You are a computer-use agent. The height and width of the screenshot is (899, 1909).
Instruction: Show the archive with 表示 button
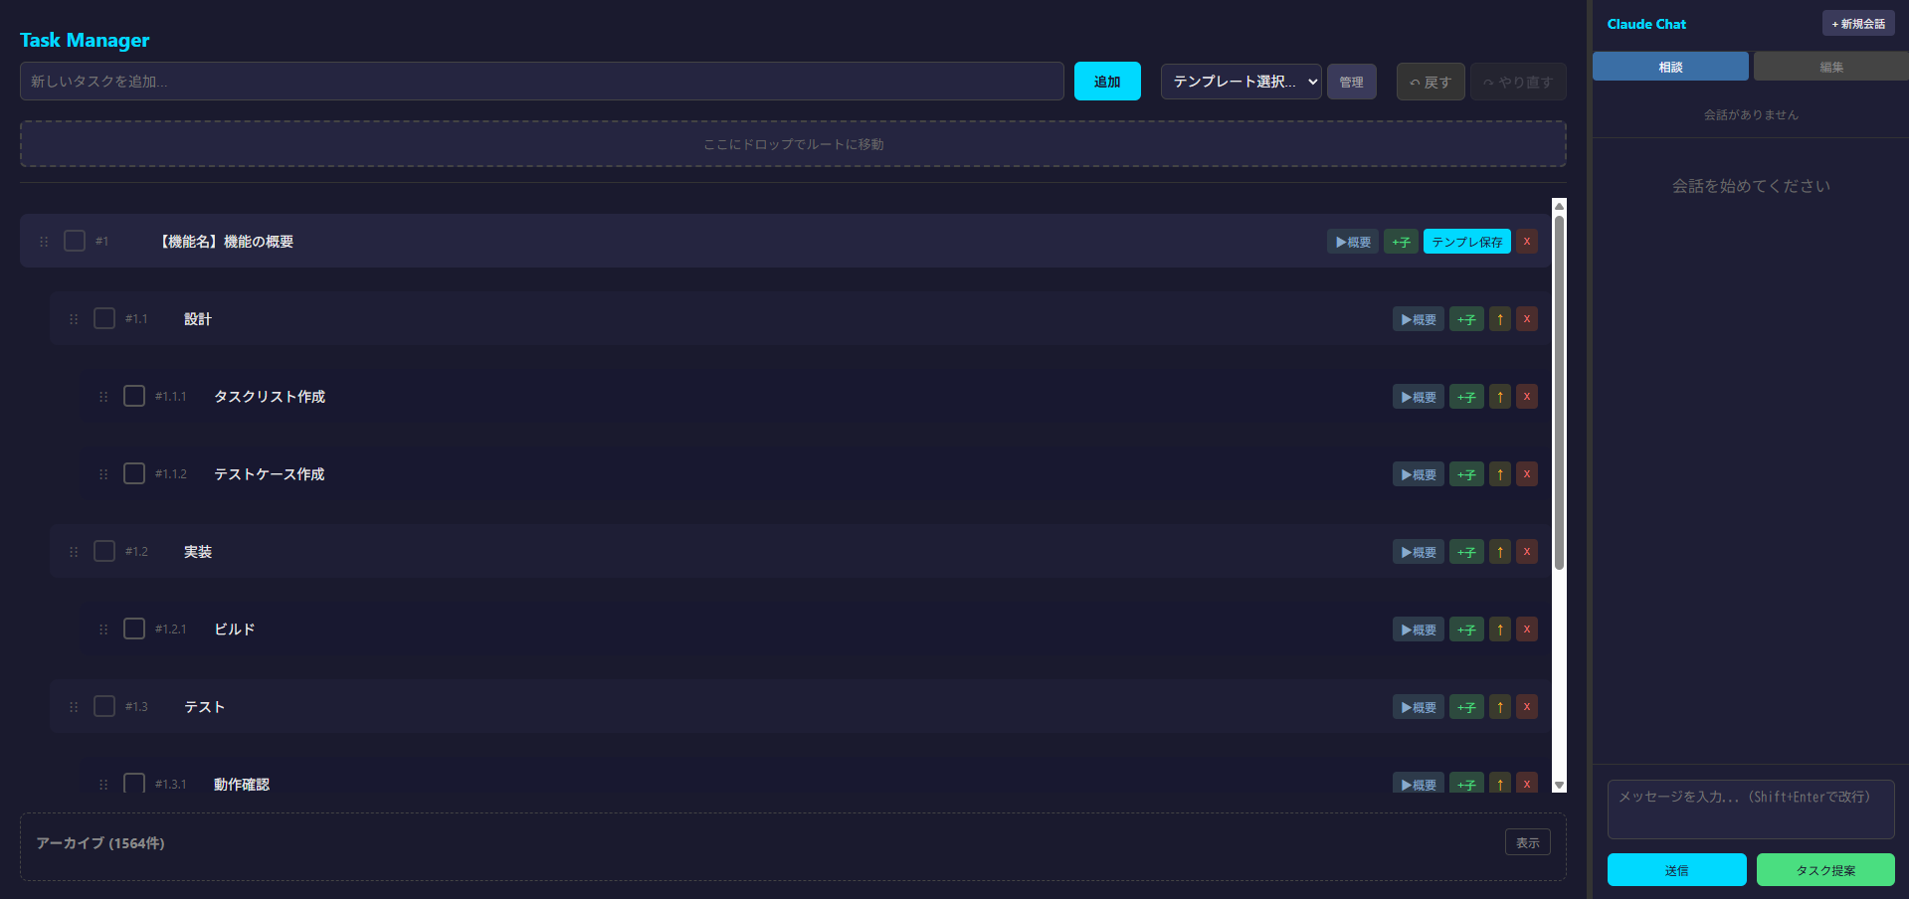pos(1528,842)
